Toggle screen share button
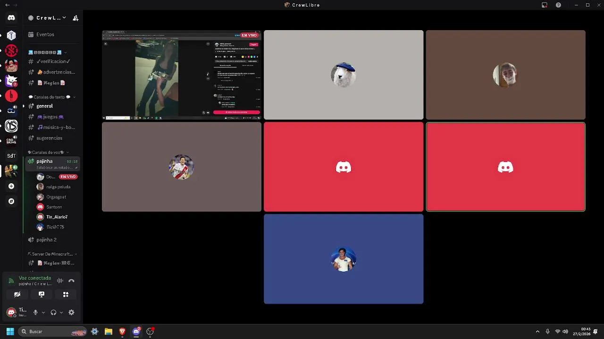The image size is (604, 339). click(42, 294)
